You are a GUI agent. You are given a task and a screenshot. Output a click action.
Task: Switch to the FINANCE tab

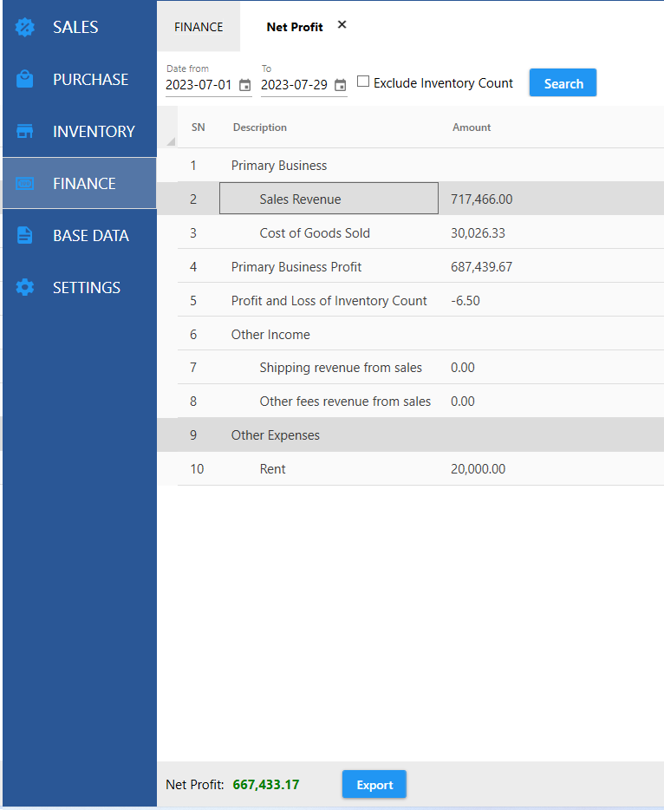point(199,27)
